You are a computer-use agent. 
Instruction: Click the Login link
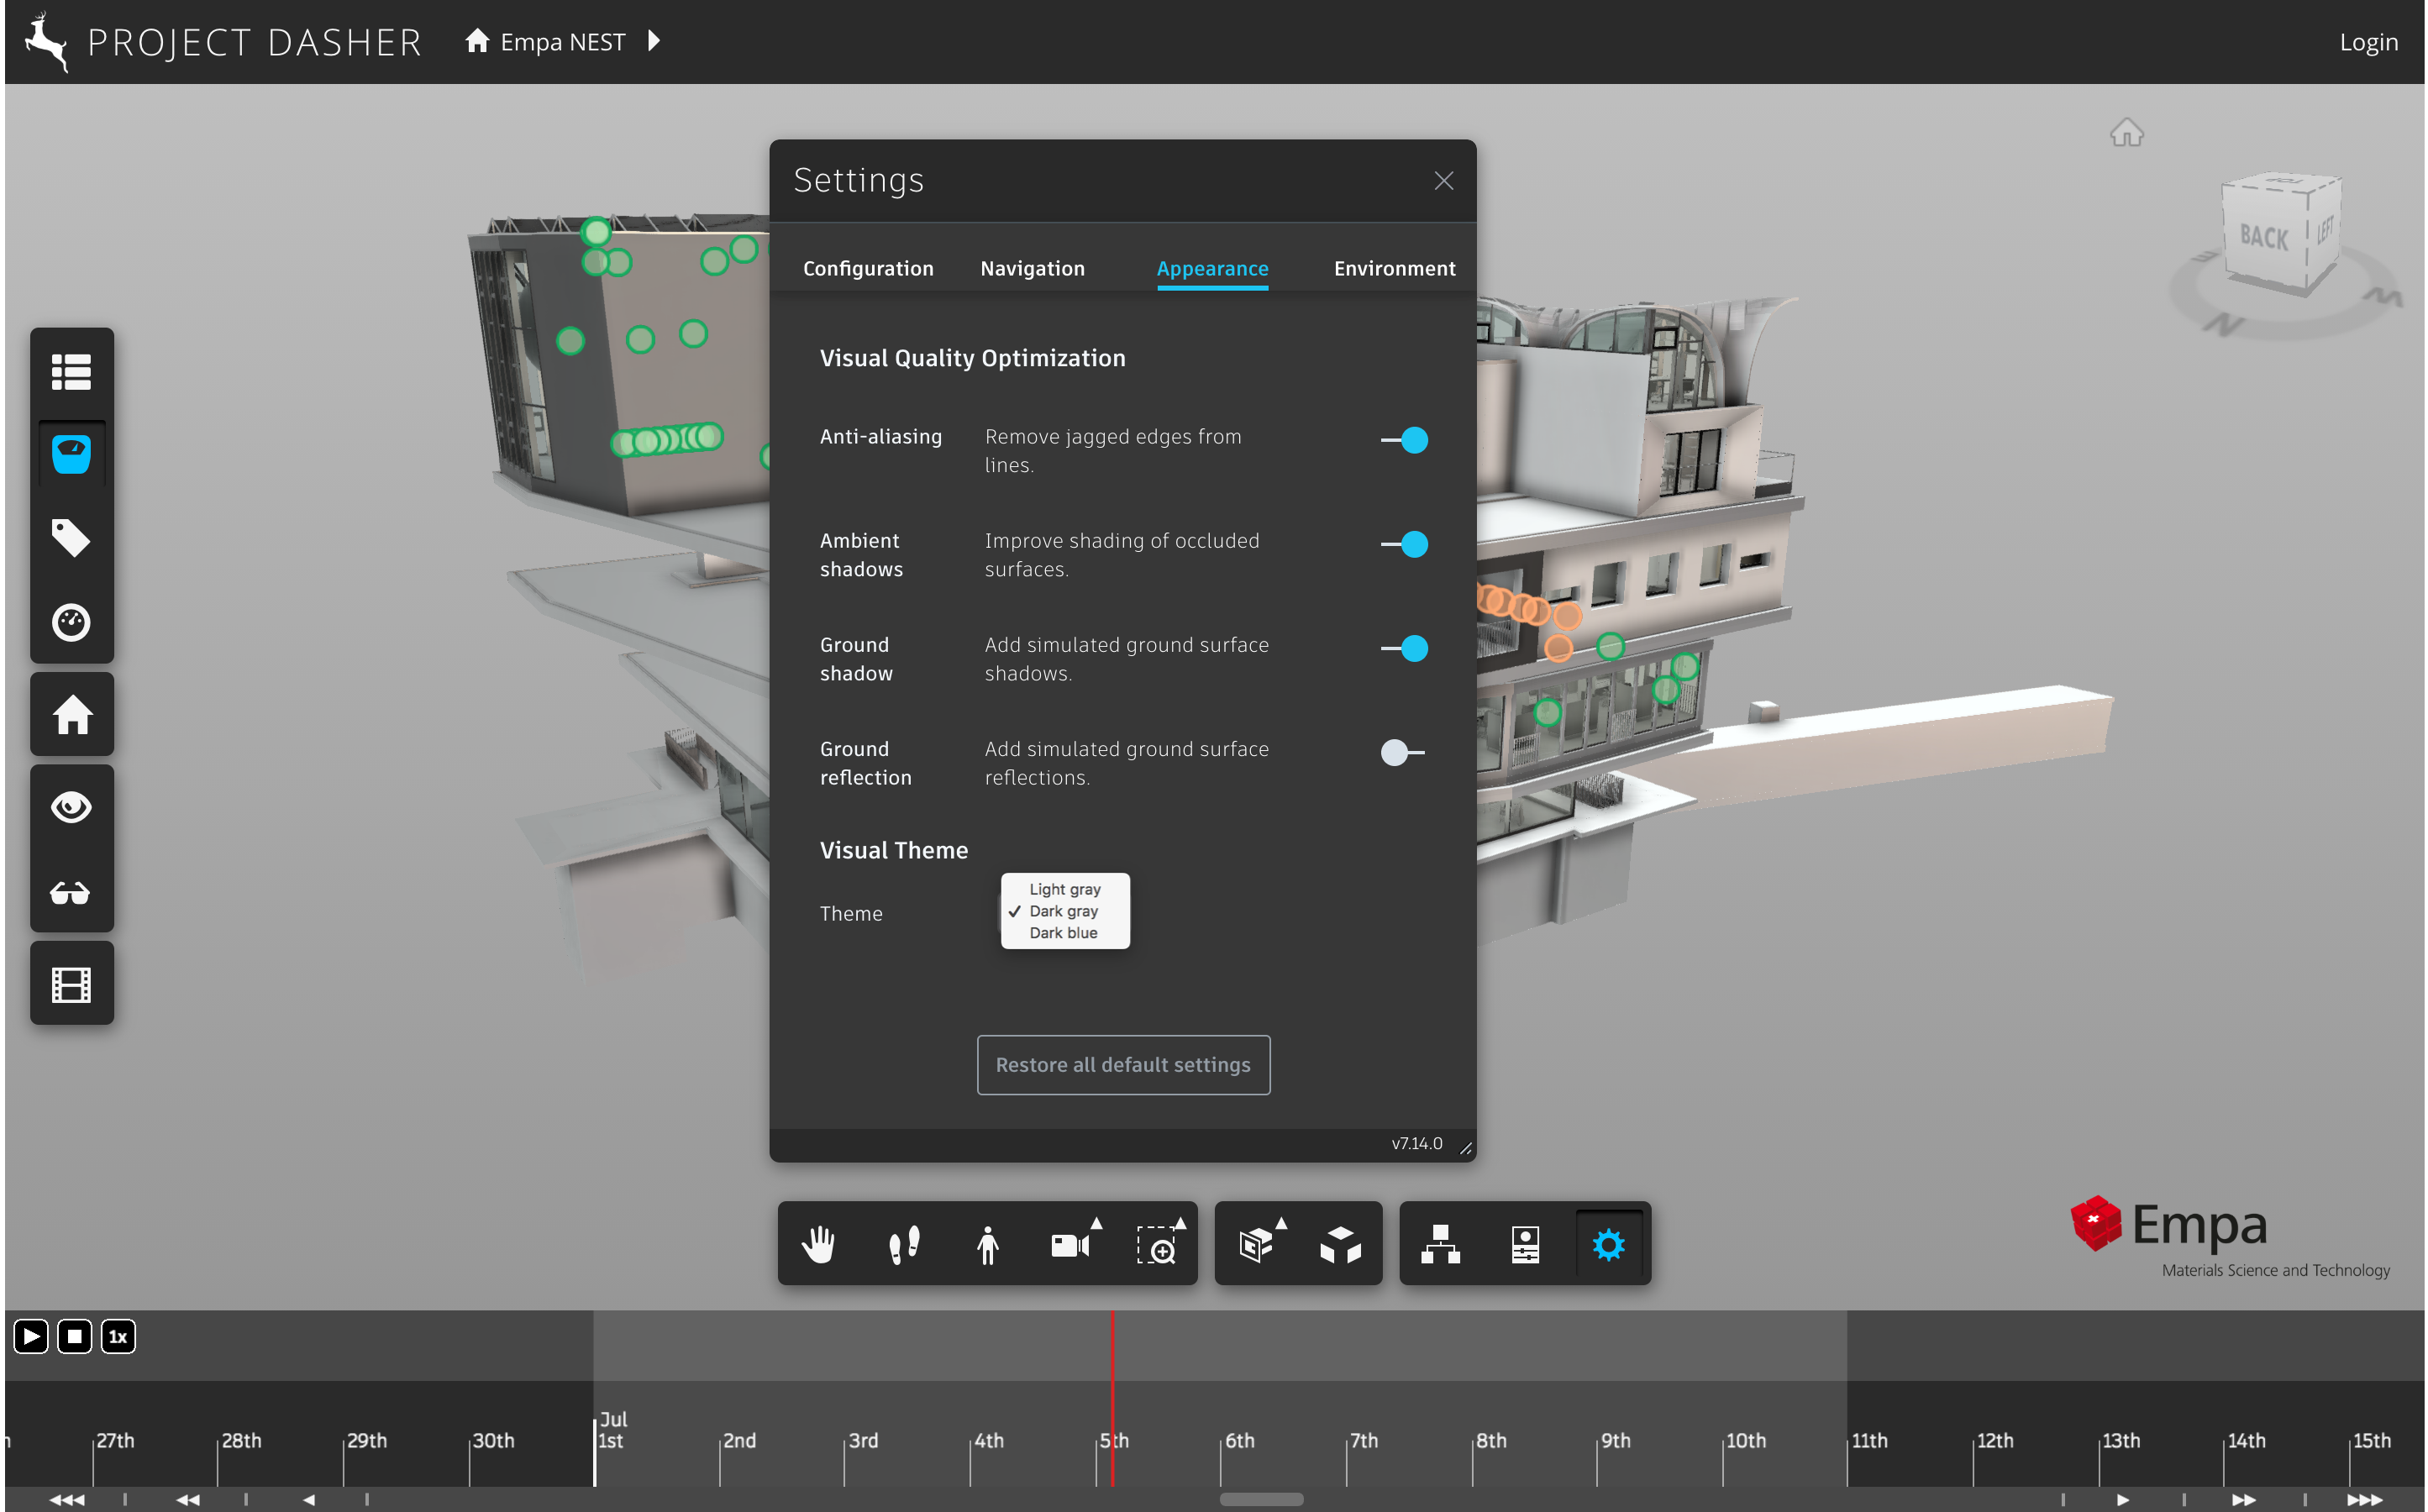[x=2368, y=42]
